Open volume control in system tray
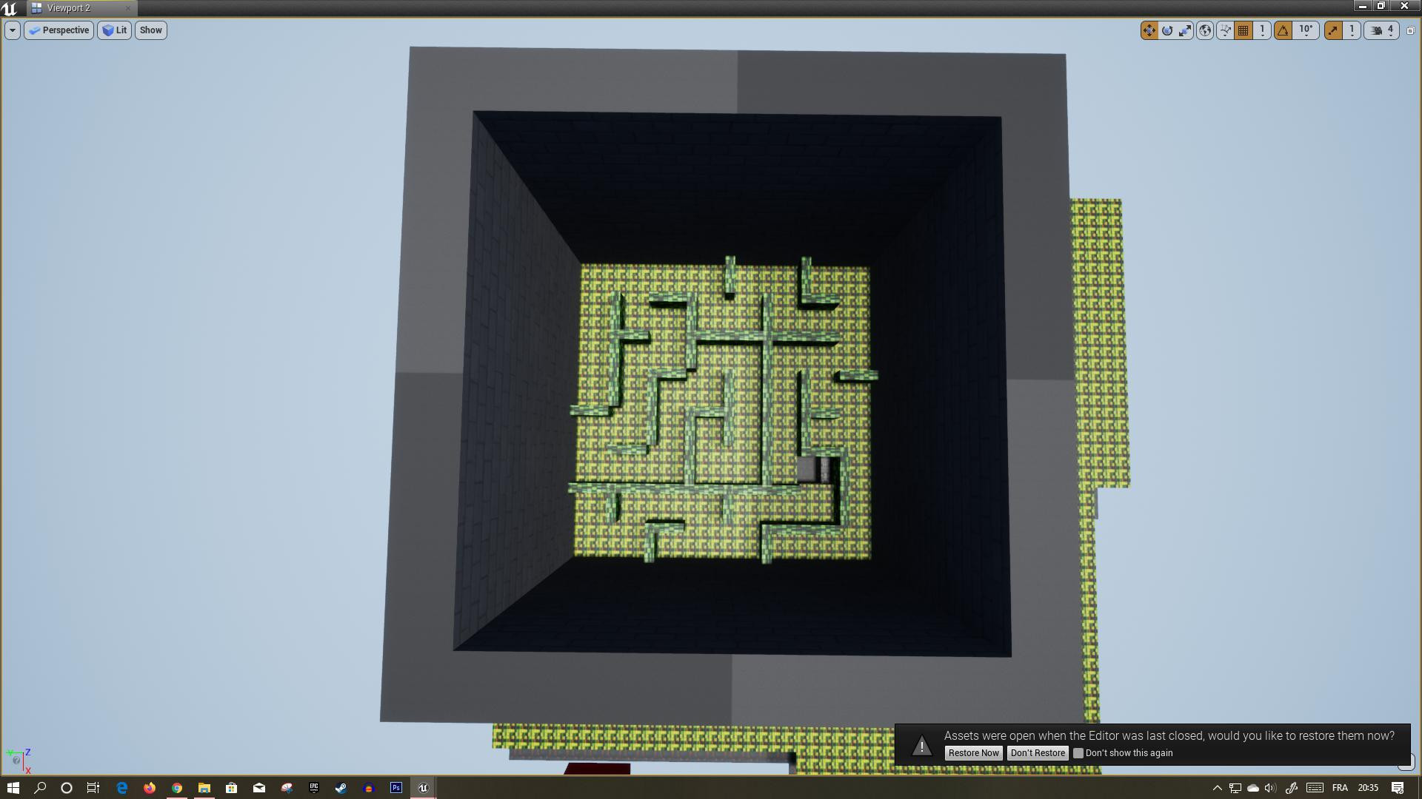 click(1271, 788)
